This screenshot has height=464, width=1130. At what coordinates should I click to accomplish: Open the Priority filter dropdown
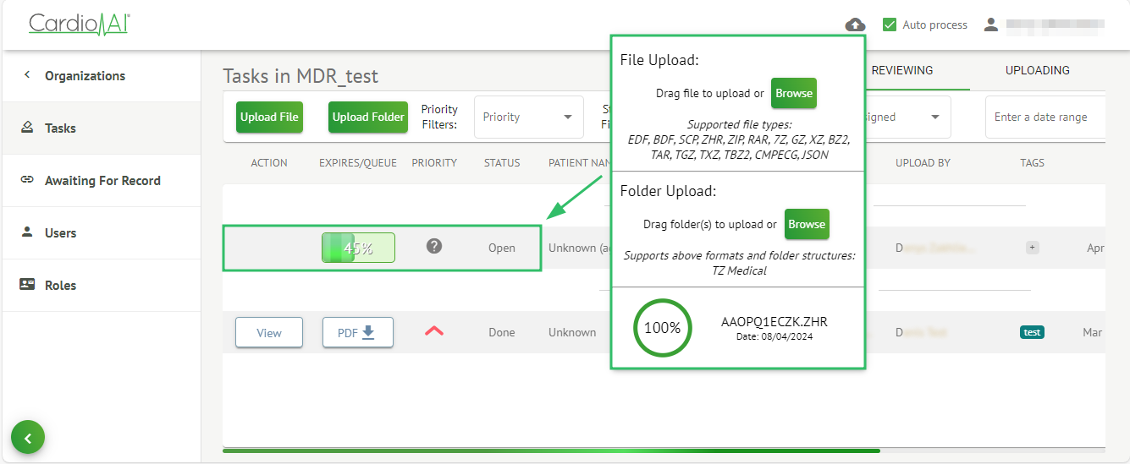coord(528,117)
